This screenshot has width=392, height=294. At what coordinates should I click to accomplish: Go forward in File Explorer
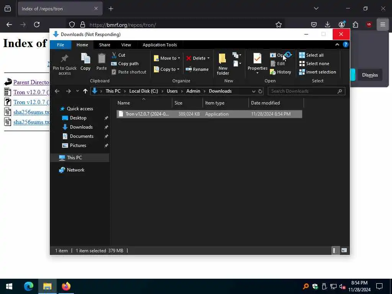(68, 91)
